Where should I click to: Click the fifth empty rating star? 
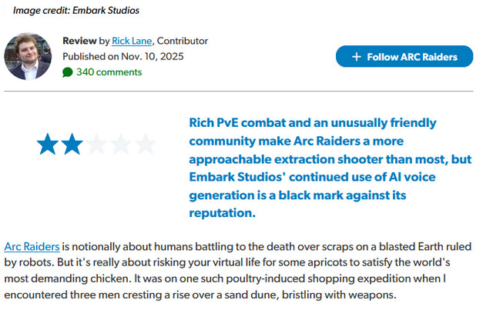click(146, 144)
